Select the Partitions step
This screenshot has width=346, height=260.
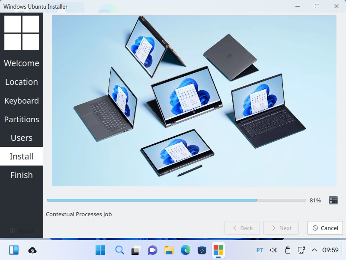tap(22, 119)
